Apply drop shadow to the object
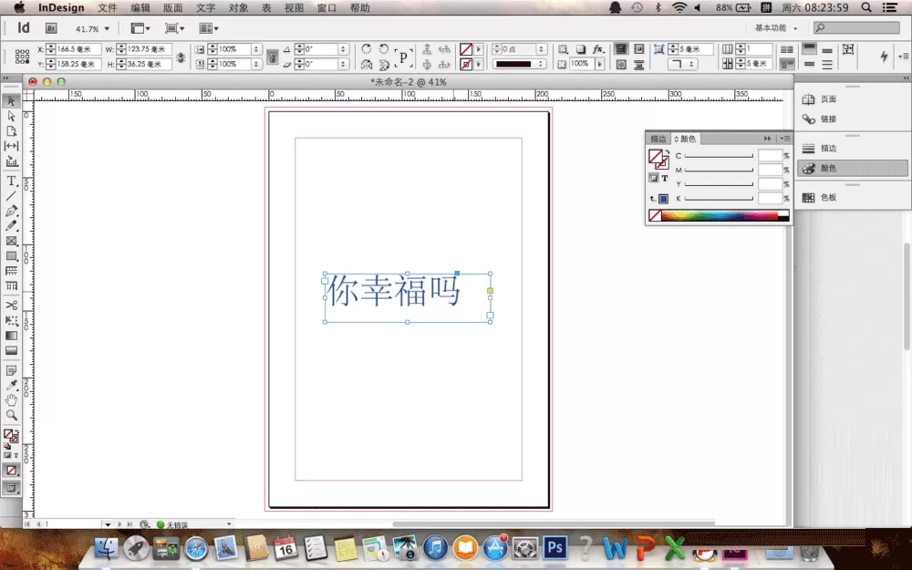Screen dimensions: 912x570 pyautogui.click(x=580, y=49)
